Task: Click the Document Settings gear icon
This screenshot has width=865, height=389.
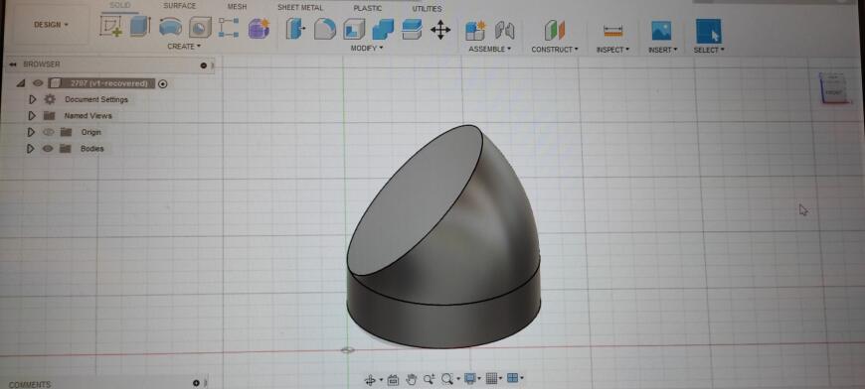Action: [50, 99]
